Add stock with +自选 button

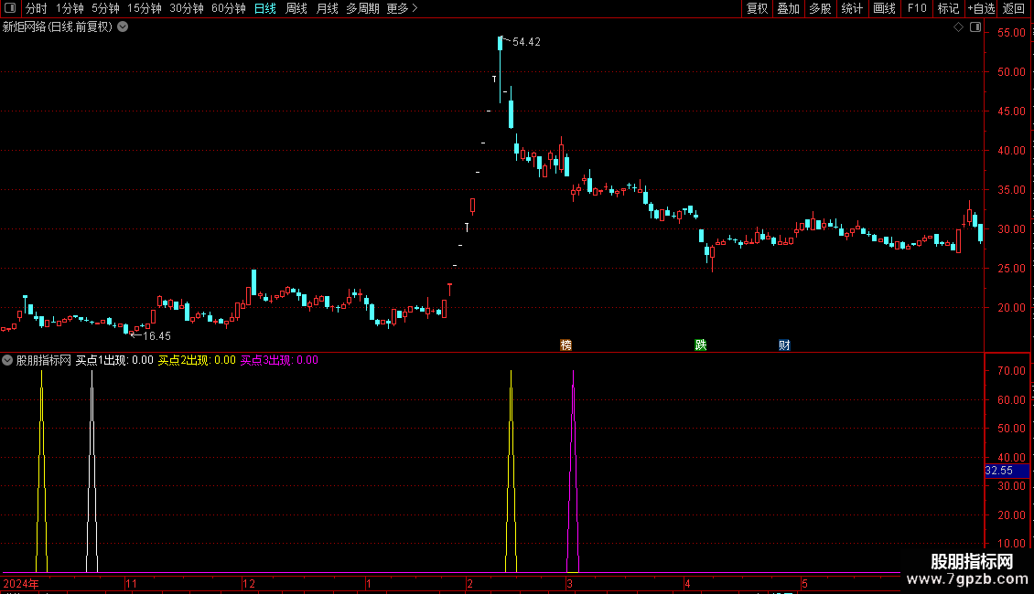pyautogui.click(x=981, y=8)
